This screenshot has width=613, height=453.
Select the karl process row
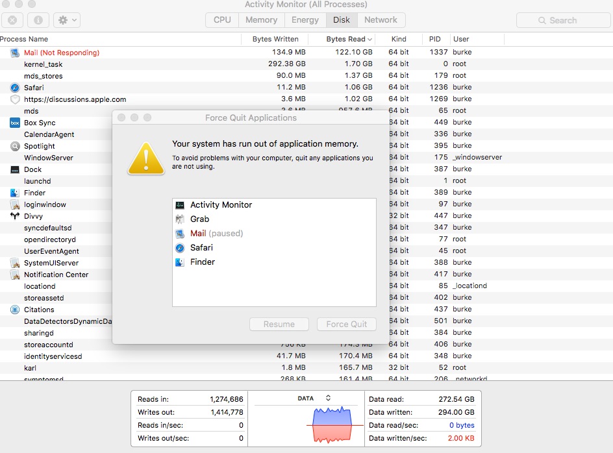306,368
